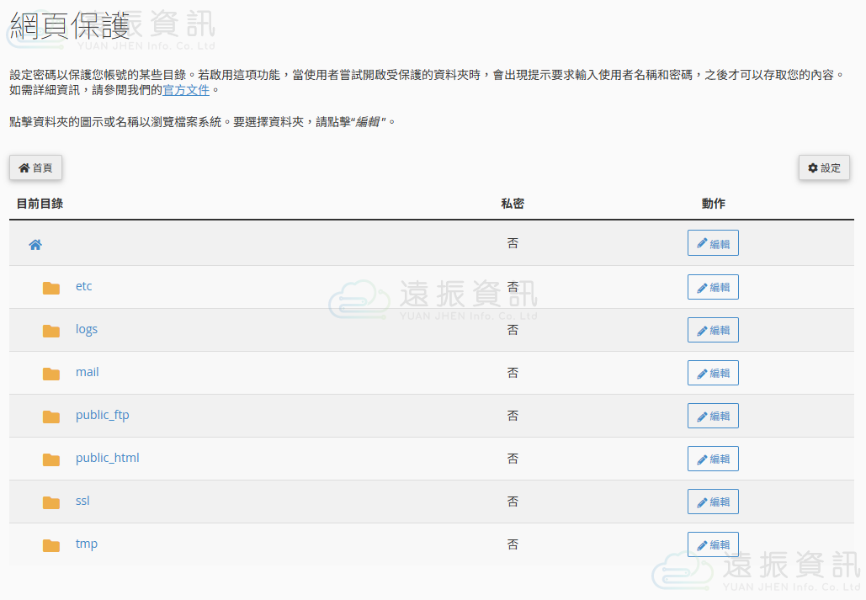Click 編輯 for the public_ftp row
This screenshot has height=600, width=866.
(x=713, y=417)
